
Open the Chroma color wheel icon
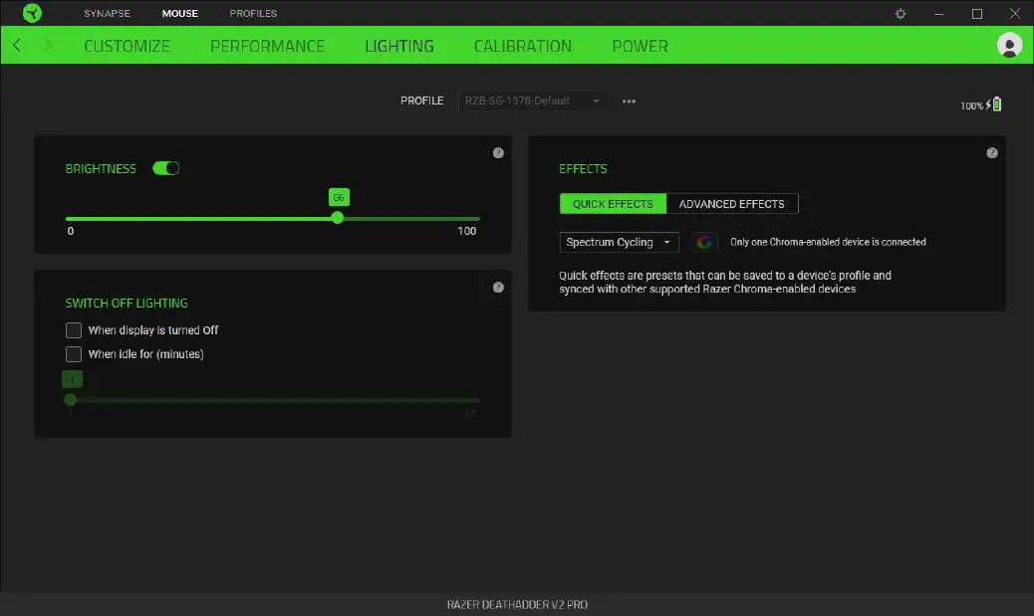point(704,242)
